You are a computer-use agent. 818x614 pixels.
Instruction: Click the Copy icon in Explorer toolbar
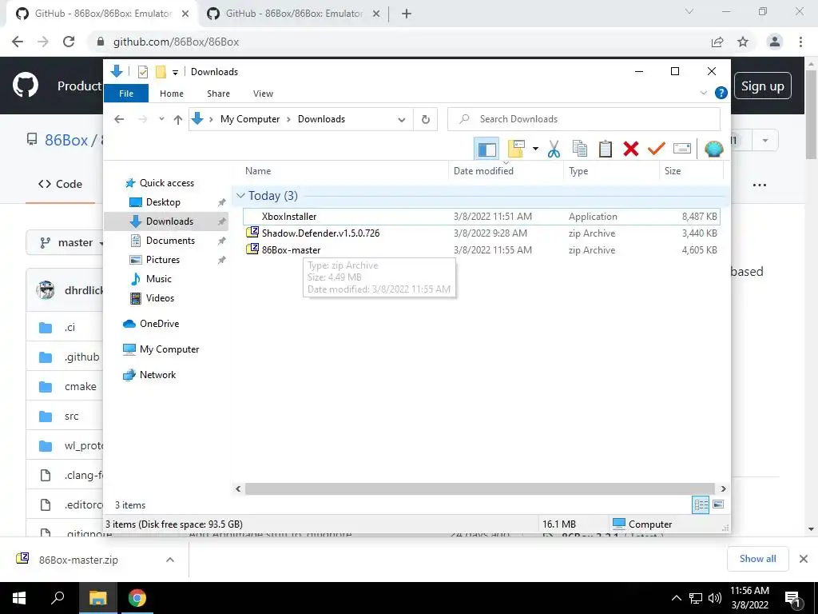click(580, 150)
